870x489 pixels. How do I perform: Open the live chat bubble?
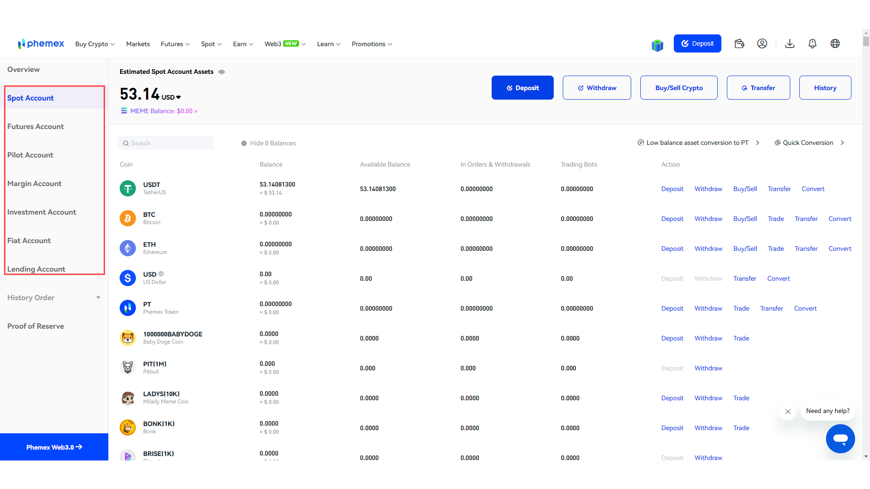[x=841, y=439]
